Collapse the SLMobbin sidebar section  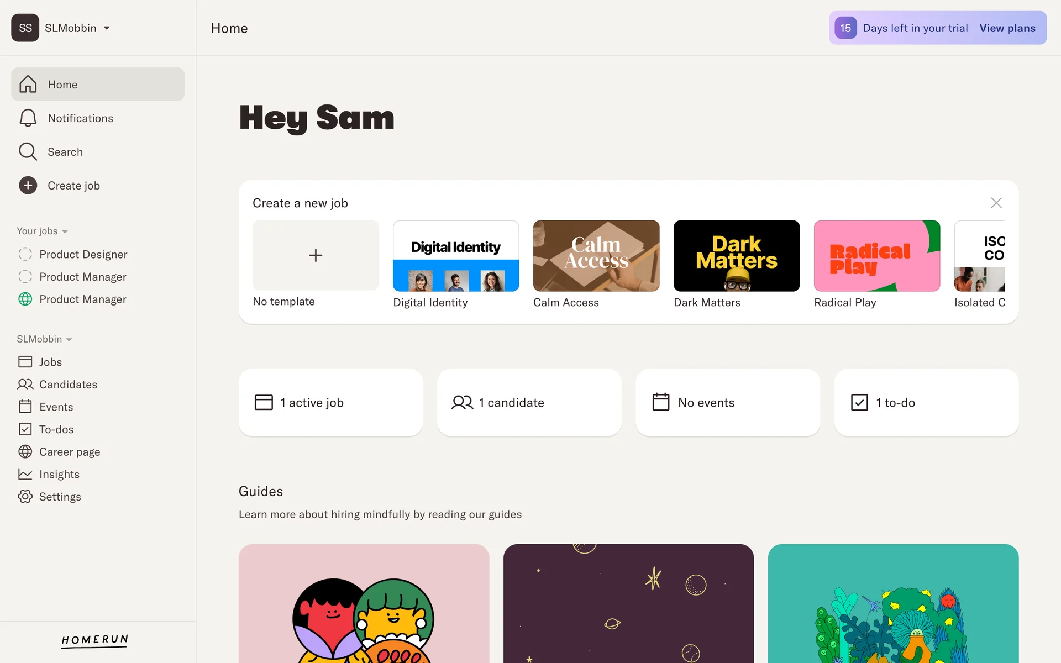tap(44, 339)
